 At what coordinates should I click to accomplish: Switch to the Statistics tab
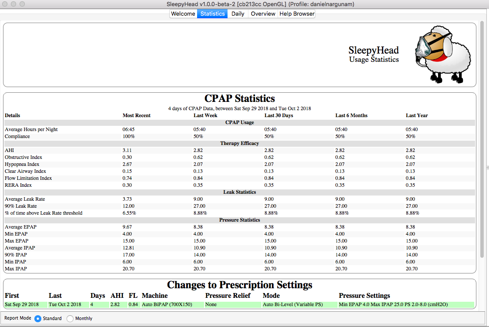[212, 14]
